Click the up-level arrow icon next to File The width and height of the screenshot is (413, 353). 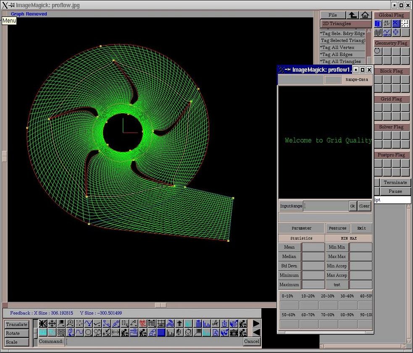[353, 15]
